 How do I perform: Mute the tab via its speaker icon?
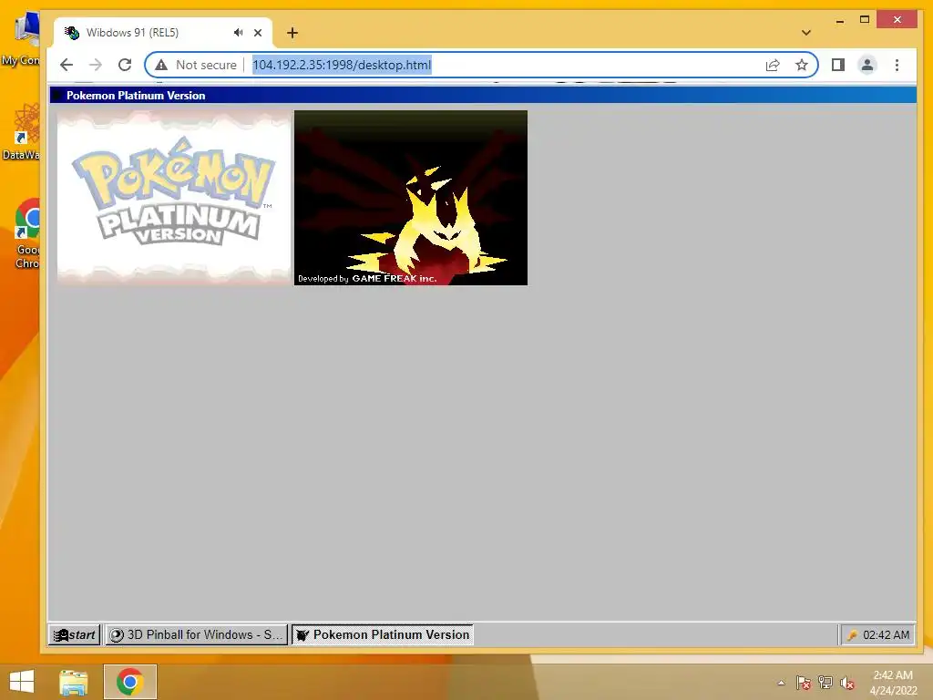238,33
